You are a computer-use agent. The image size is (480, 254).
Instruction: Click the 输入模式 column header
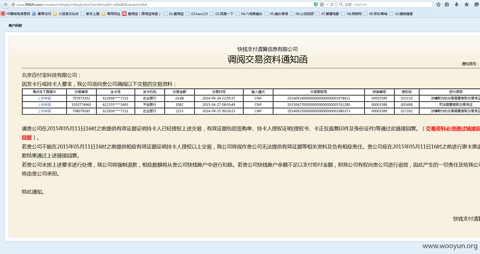[258, 92]
